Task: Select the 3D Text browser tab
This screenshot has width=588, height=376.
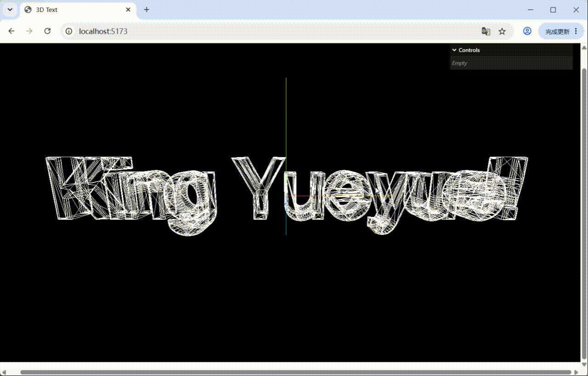Action: point(78,10)
